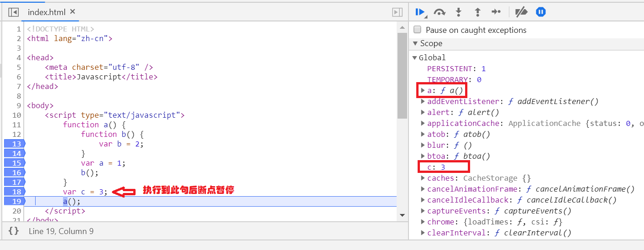Expand the cancelIdleCallback entry
This screenshot has height=250, width=644.
[x=423, y=200]
